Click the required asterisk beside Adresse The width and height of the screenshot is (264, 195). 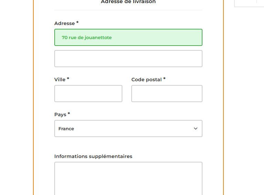click(77, 23)
